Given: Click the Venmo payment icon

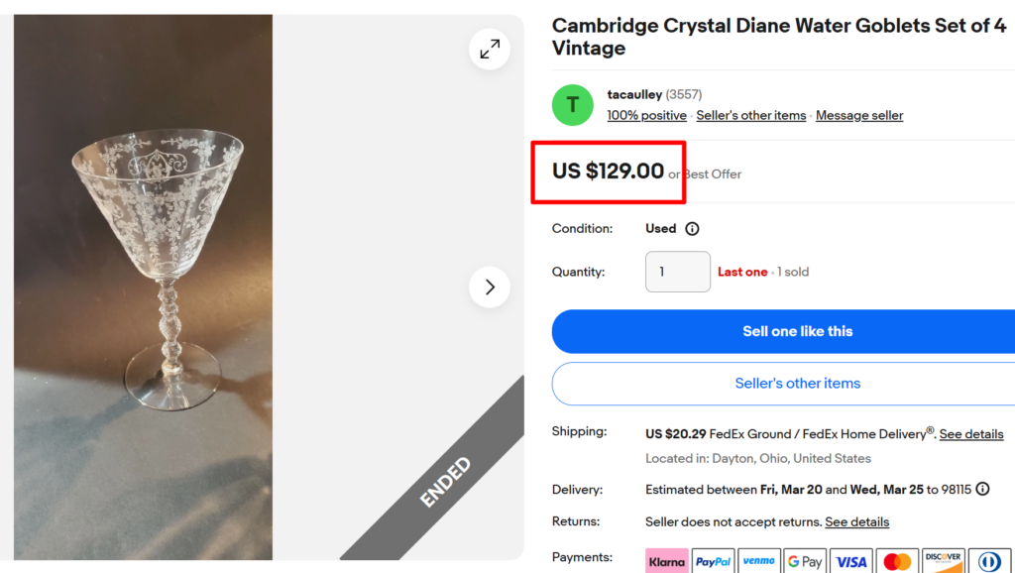Looking at the screenshot, I should pyautogui.click(x=758, y=560).
